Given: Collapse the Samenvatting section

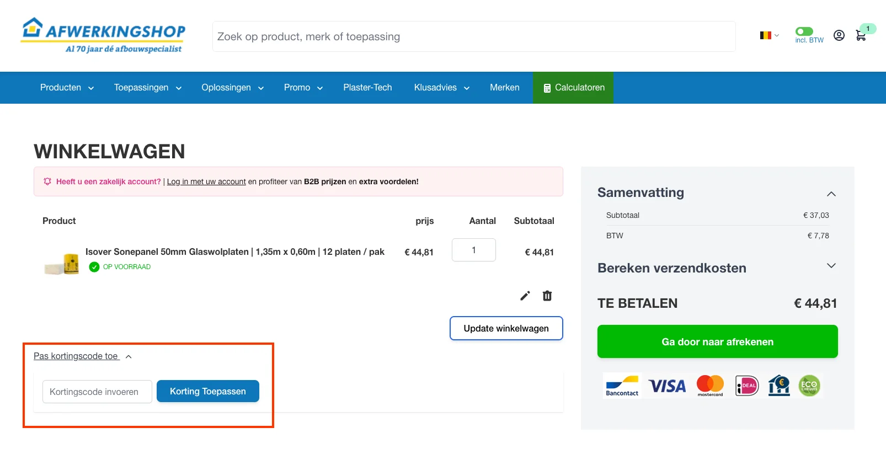Looking at the screenshot, I should 831,194.
